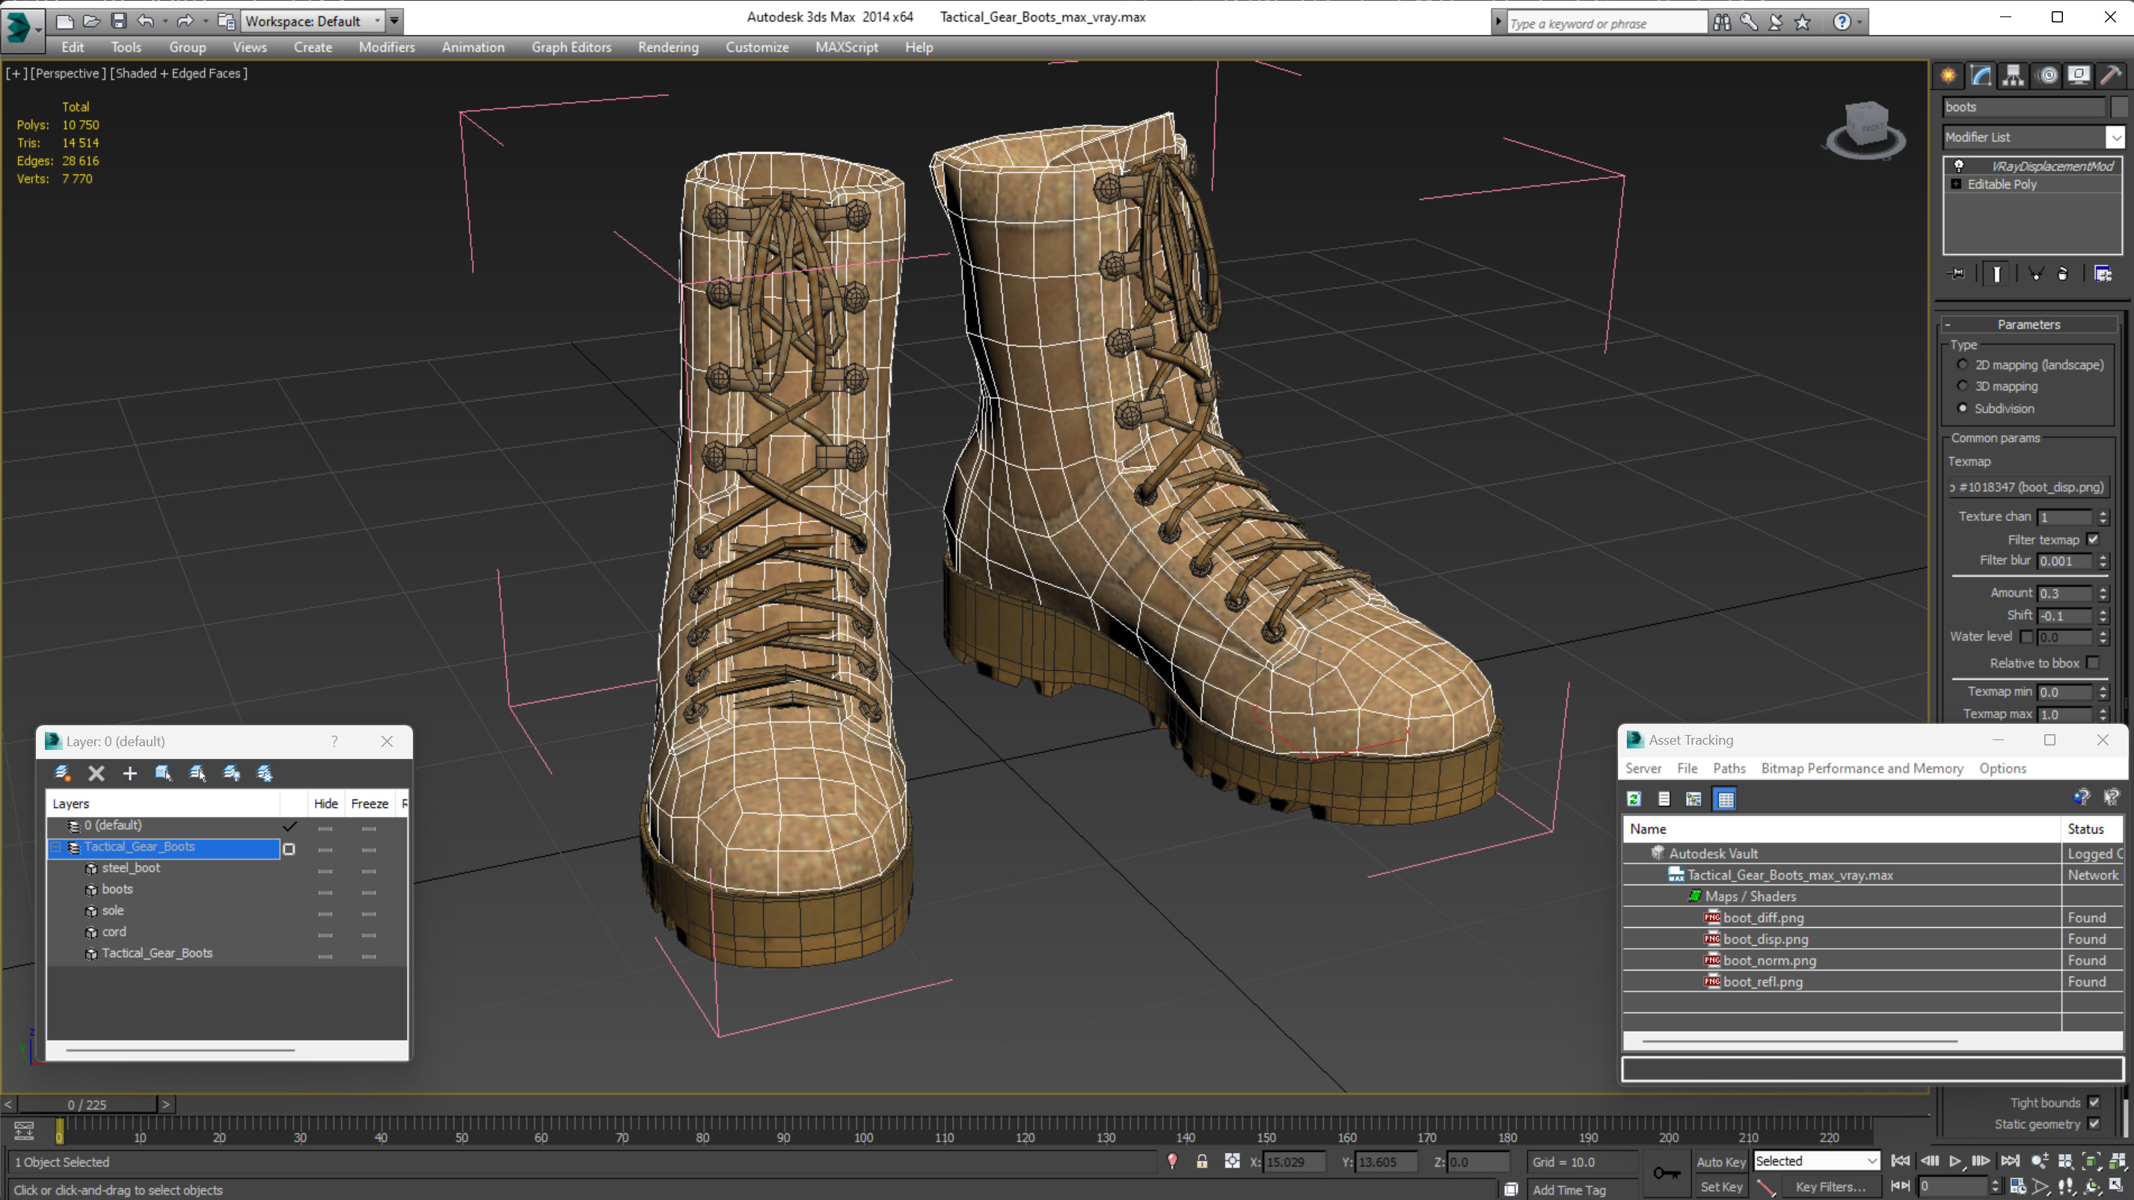Click Texmap boot_disp.png map button
The height and width of the screenshot is (1200, 2134).
point(2028,487)
